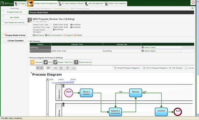Screen dimensions: 199x120
Task: Click the End event node
Action: [x=178, y=112]
